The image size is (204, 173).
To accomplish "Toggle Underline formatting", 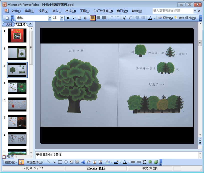I will 79,18.
